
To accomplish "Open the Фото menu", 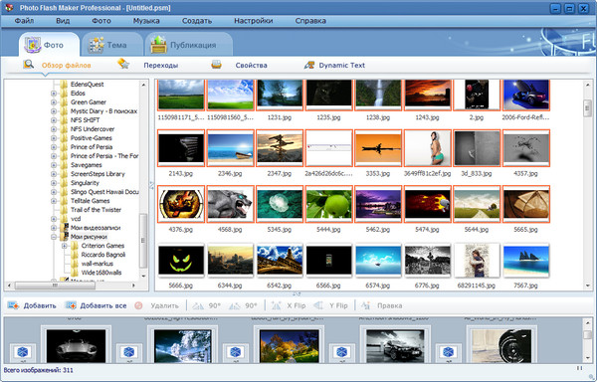I will 101,21.
